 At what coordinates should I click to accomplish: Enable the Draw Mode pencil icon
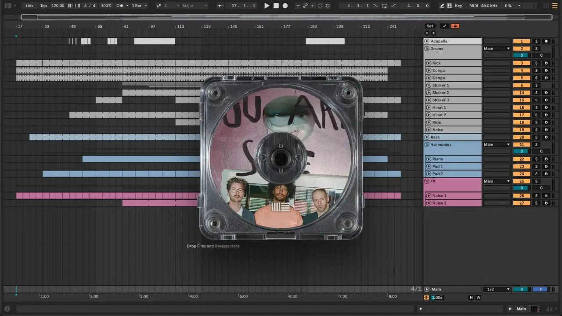pos(442,6)
